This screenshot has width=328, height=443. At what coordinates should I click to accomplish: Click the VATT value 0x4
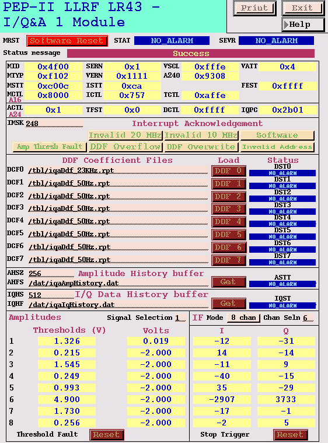tap(288, 67)
